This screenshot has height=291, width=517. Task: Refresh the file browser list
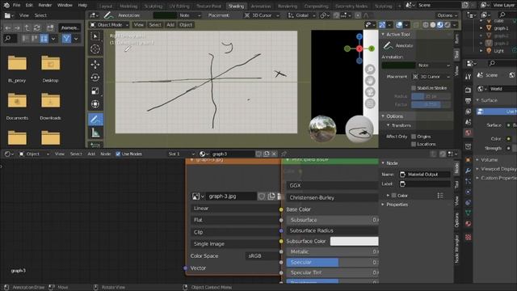point(36,27)
